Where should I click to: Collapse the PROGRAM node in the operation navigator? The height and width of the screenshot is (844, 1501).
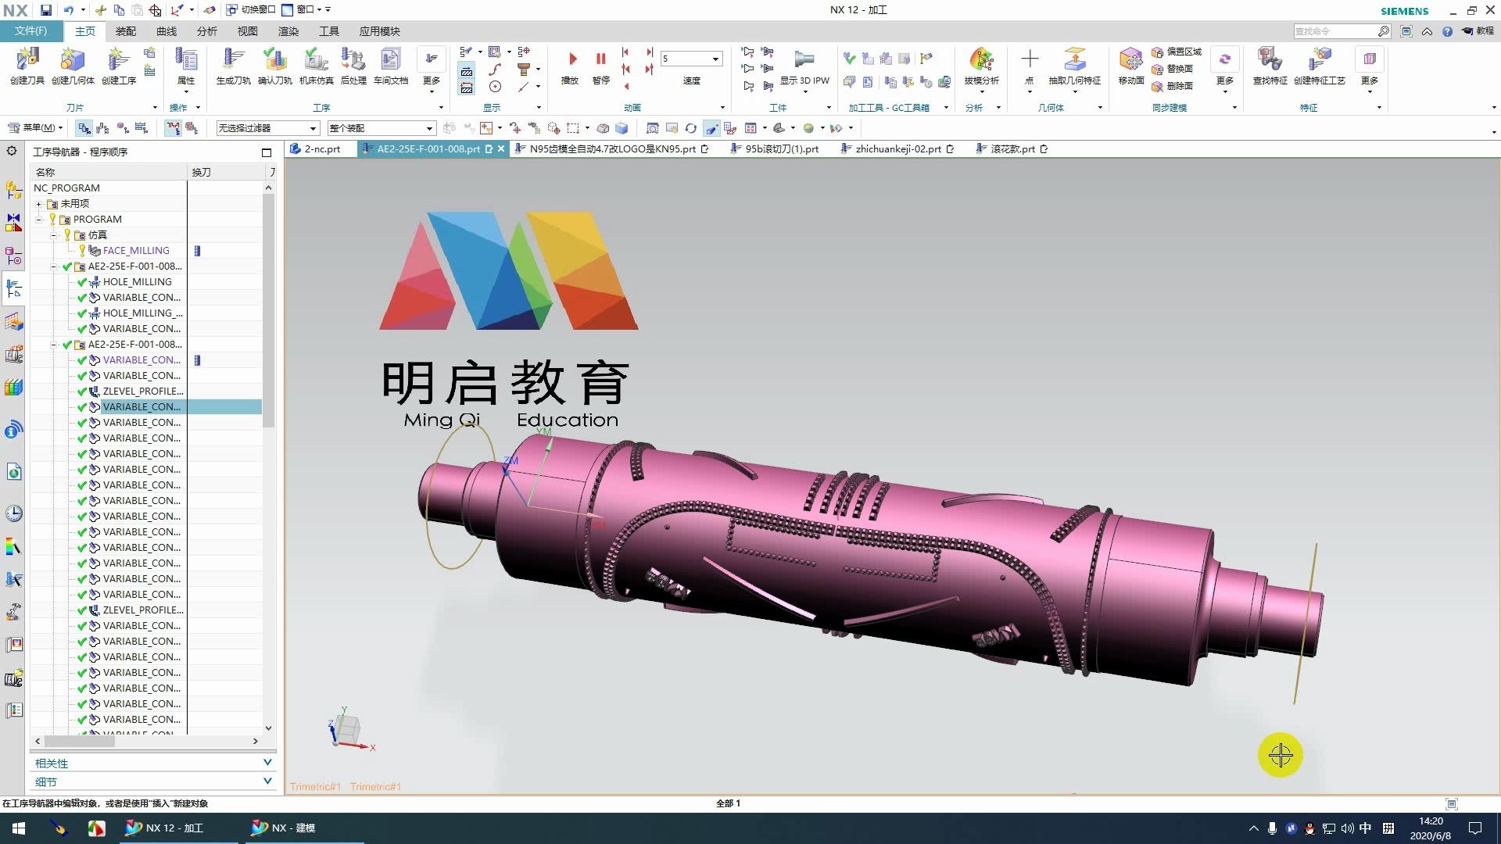(38, 219)
